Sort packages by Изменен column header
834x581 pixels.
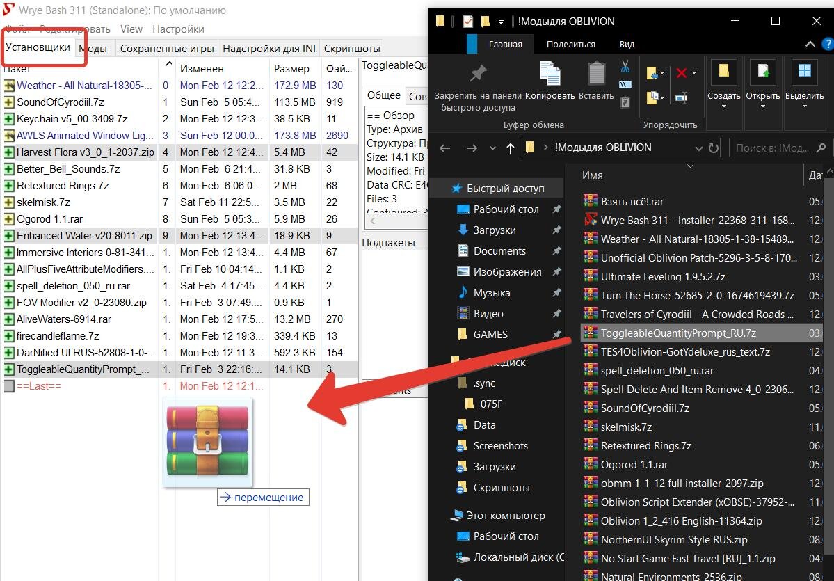223,69
